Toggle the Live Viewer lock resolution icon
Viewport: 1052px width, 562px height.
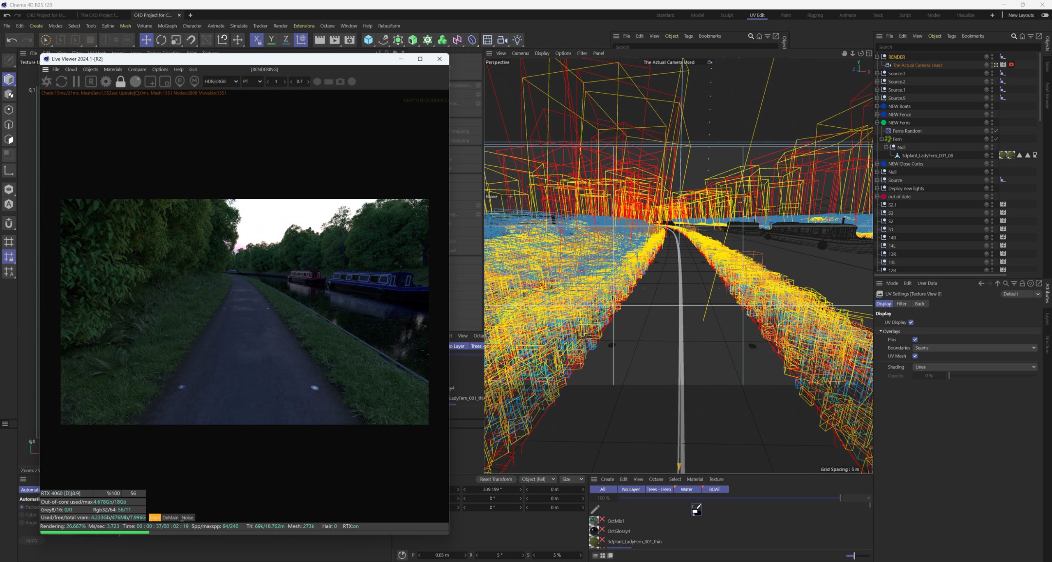pyautogui.click(x=120, y=81)
